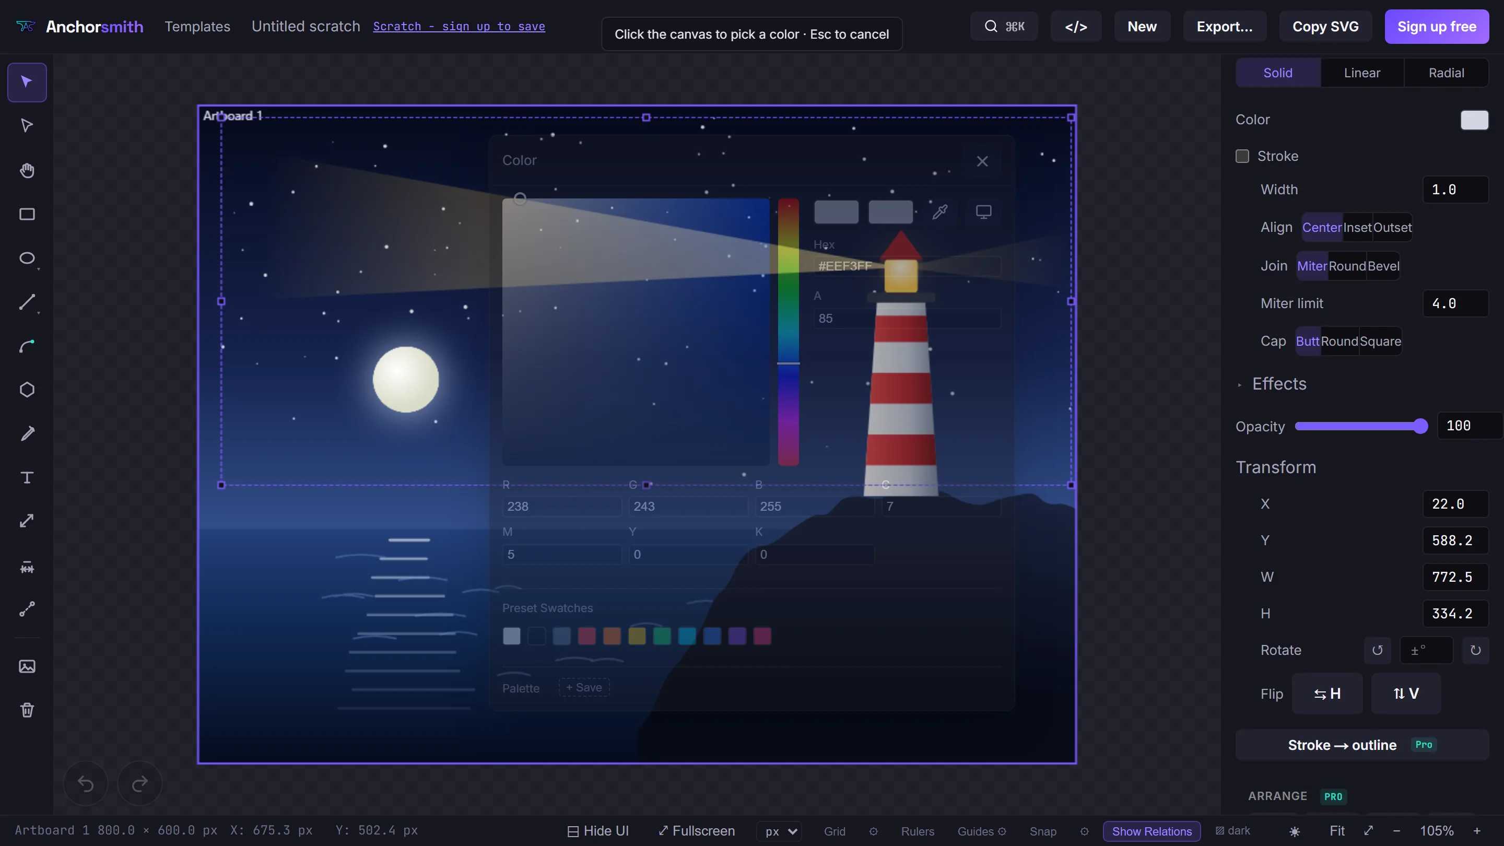The image size is (1504, 846).
Task: Choose the Polygon tool
Action: pyautogui.click(x=27, y=390)
